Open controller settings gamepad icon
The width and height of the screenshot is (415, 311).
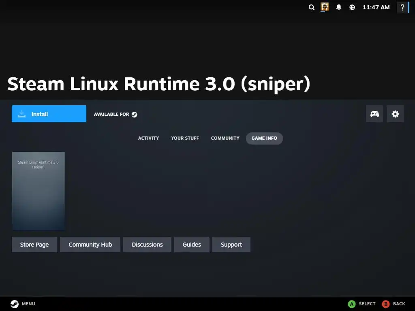[374, 114]
